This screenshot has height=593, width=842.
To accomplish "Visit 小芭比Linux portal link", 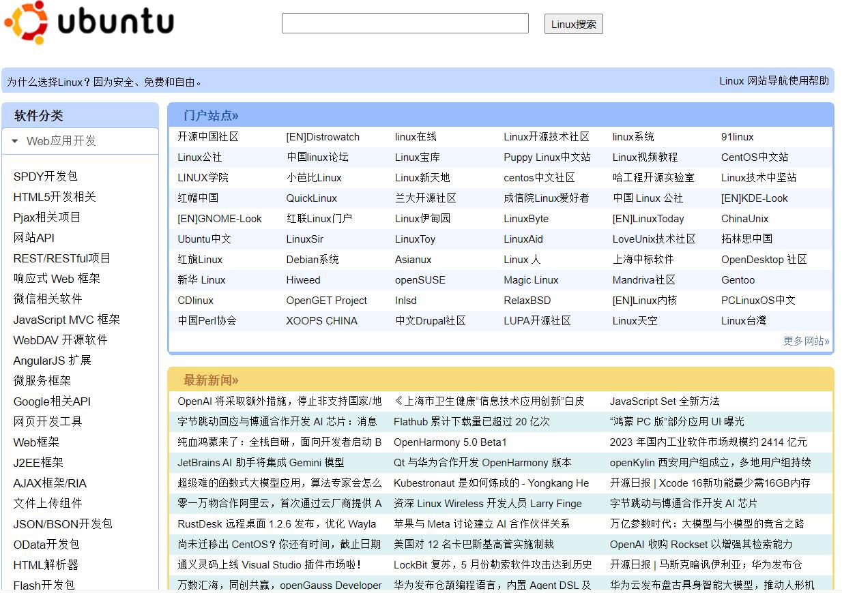I will tap(314, 178).
